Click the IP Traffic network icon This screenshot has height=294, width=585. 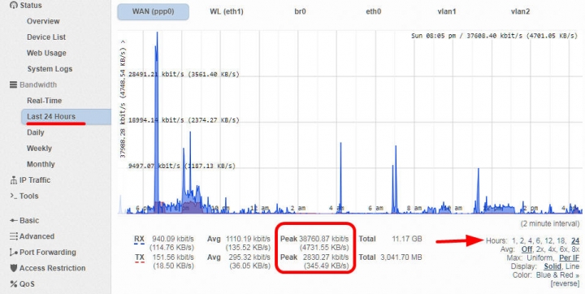[14, 180]
